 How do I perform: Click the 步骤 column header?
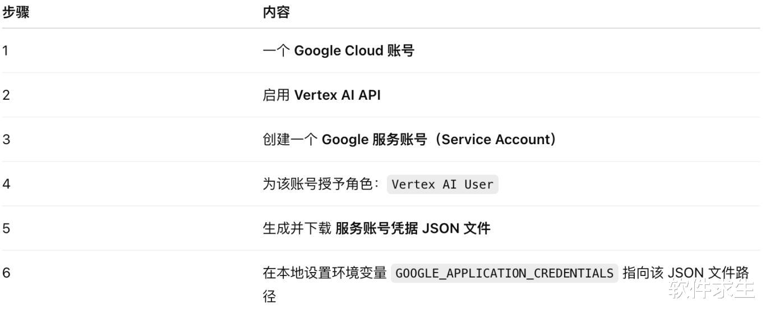tap(16, 13)
